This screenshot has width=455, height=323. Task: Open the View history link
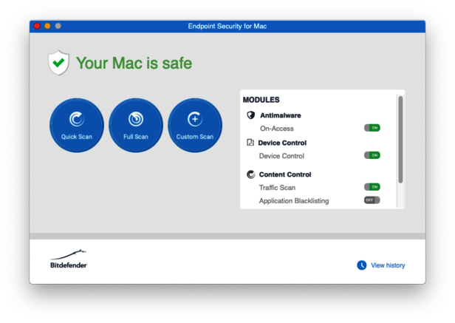tap(388, 265)
